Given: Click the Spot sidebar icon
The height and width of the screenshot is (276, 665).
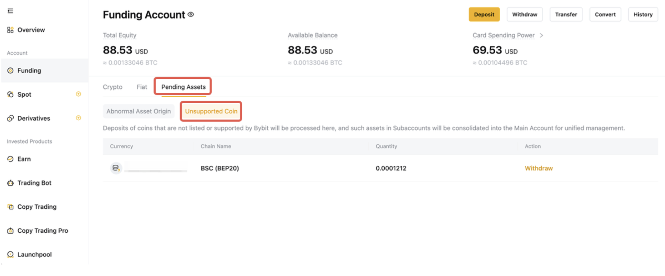Looking at the screenshot, I should [x=10, y=95].
